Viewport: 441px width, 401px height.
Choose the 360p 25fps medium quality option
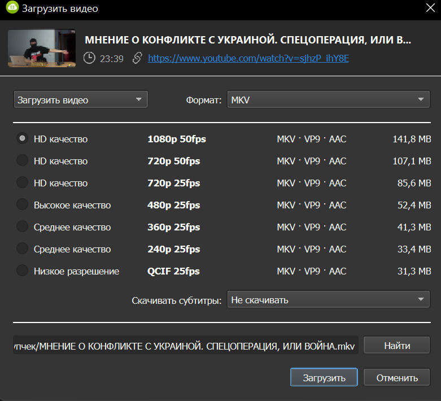tap(22, 227)
